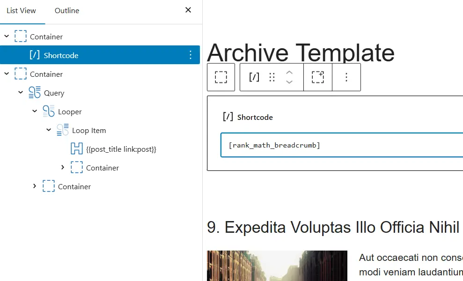Expand the Container inside Loop Item
Image resolution: width=463 pixels, height=281 pixels.
click(x=63, y=168)
